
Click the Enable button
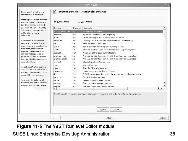point(103,109)
